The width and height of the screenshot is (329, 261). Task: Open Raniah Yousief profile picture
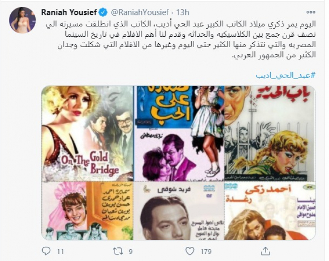pyautogui.click(x=22, y=20)
